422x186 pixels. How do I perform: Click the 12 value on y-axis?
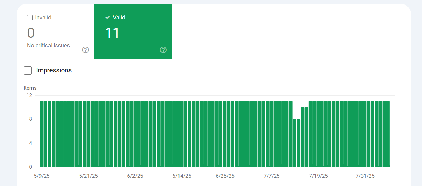point(29,95)
